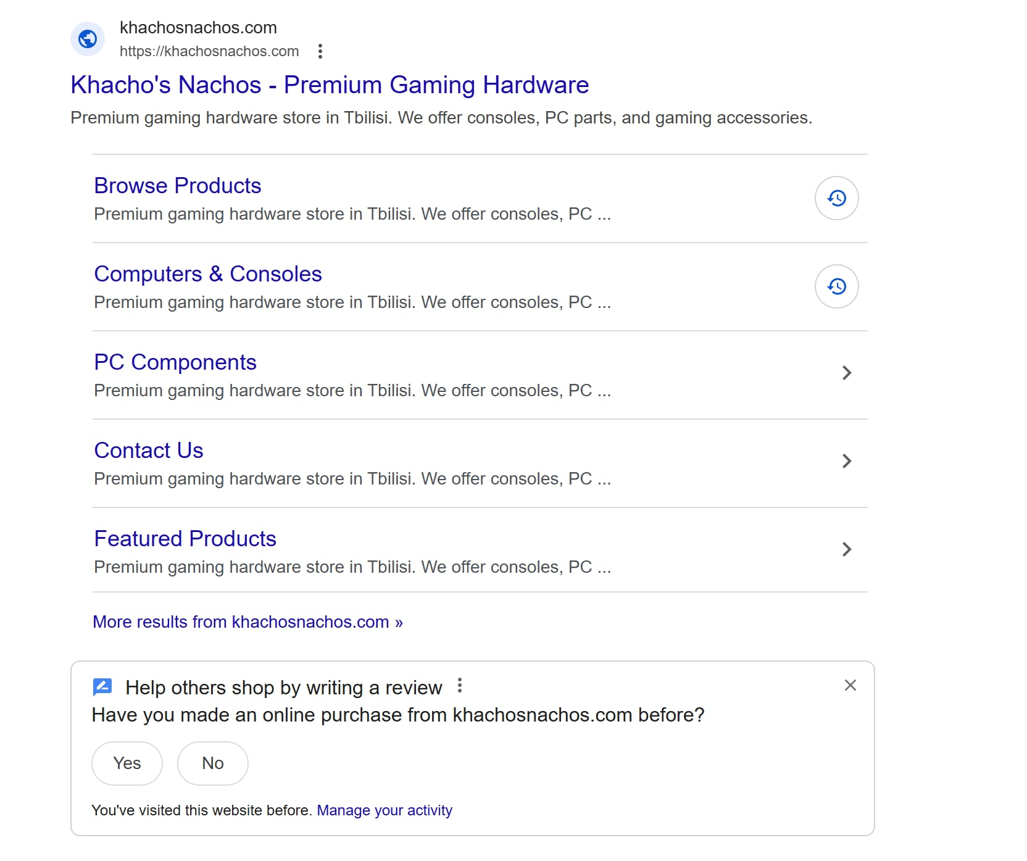
Task: Answer No to the online purchase question
Action: 213,763
